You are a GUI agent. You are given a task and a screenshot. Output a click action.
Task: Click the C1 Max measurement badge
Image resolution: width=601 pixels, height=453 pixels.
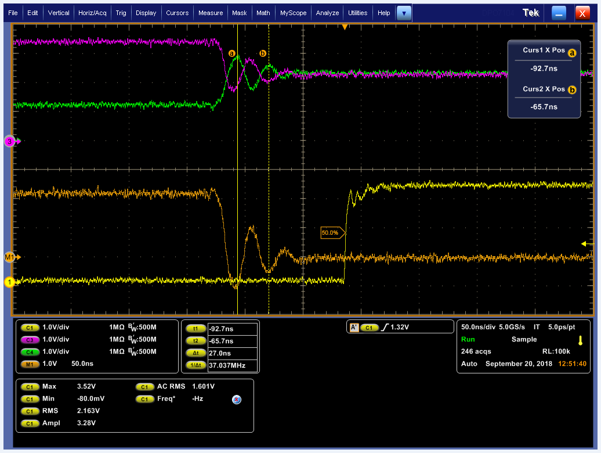[x=30, y=387]
